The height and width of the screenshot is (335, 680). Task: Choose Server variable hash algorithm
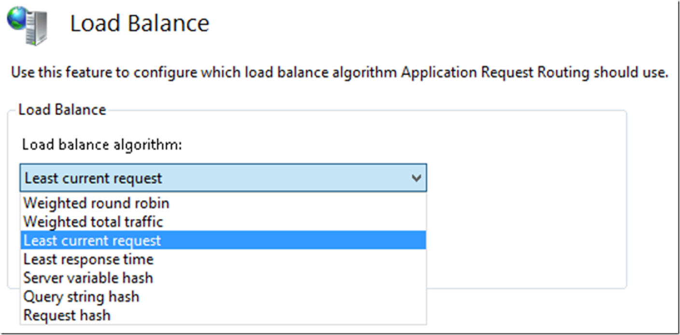coord(88,278)
